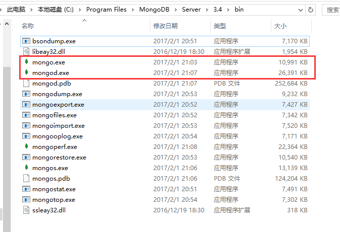Screen dimensions: 340x232
Task: Expand the chevron after 本地磁盘 (C:)
Action: 80,10
